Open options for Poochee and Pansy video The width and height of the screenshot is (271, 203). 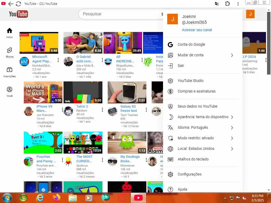[62, 160]
